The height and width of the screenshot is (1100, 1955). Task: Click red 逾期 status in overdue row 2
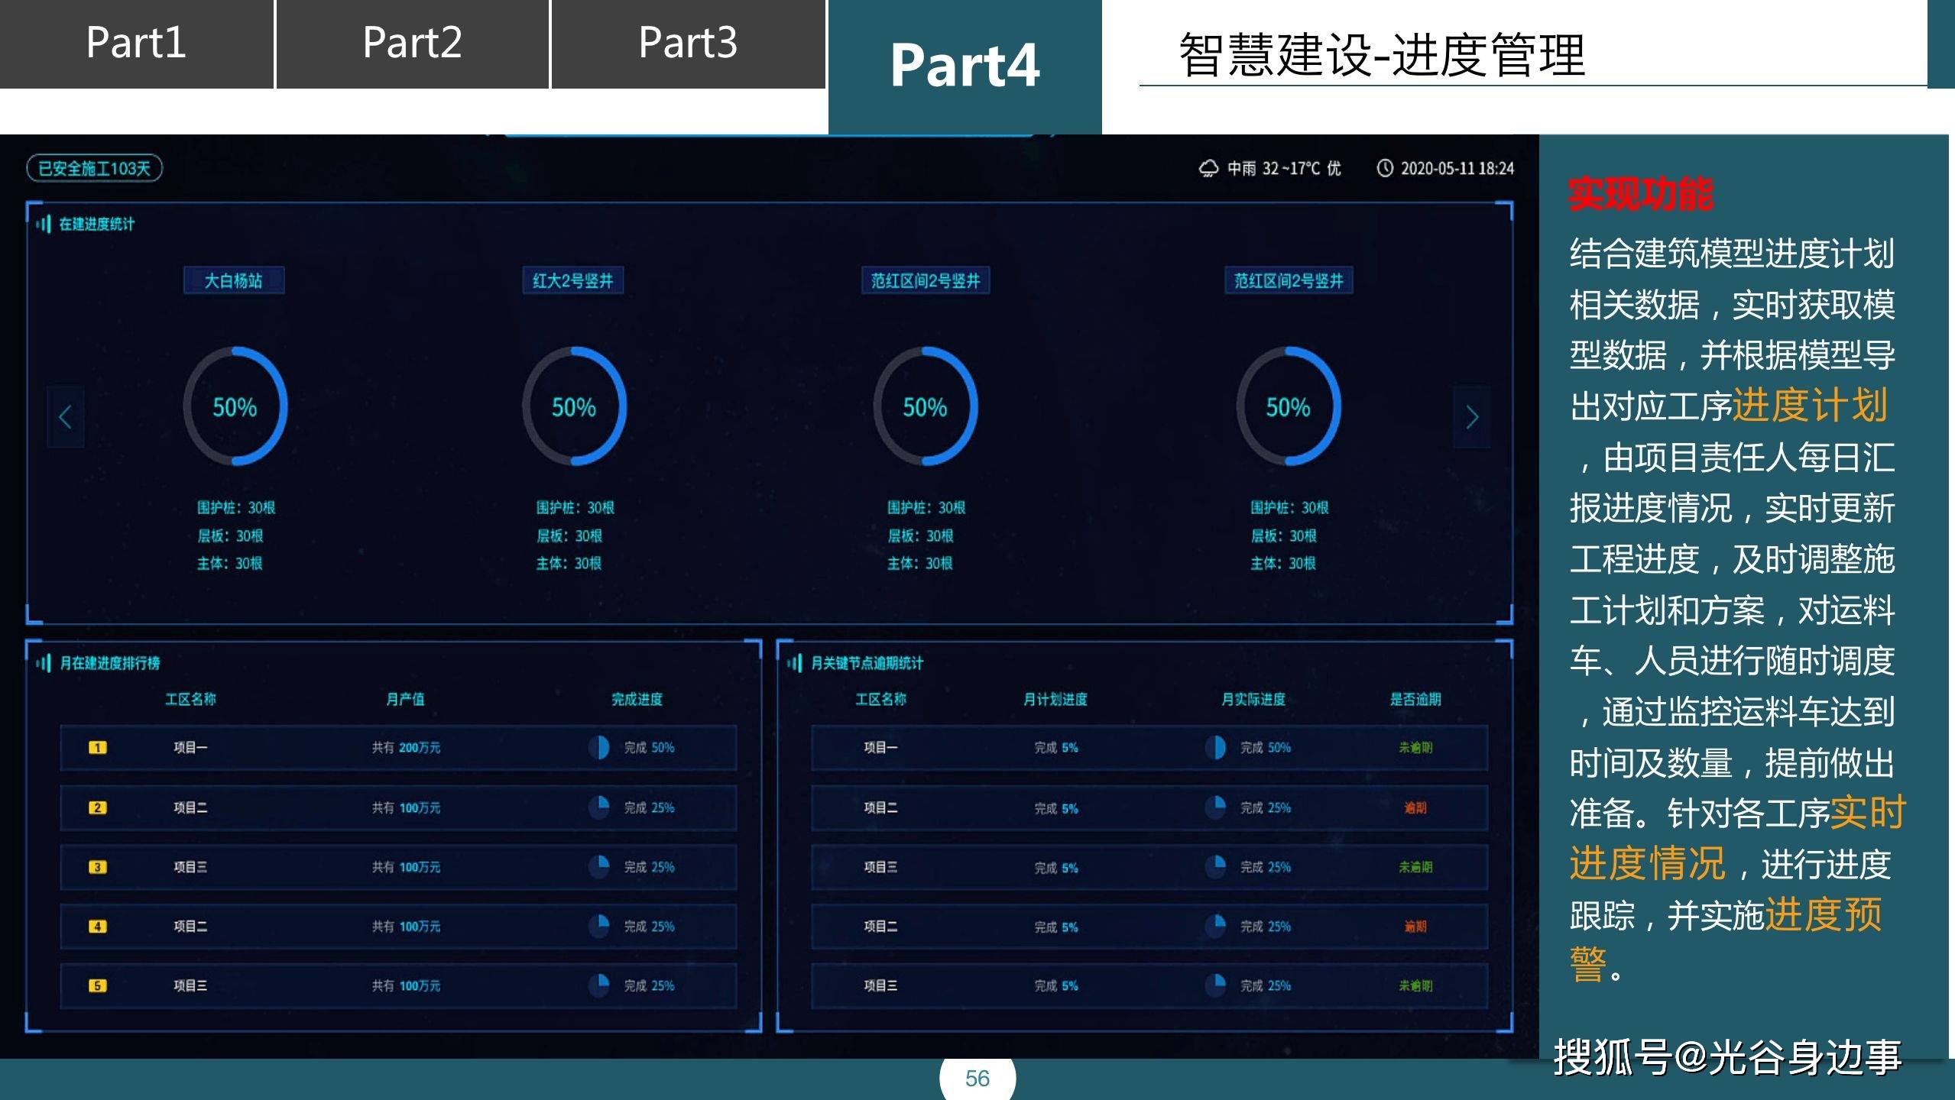tap(1415, 807)
